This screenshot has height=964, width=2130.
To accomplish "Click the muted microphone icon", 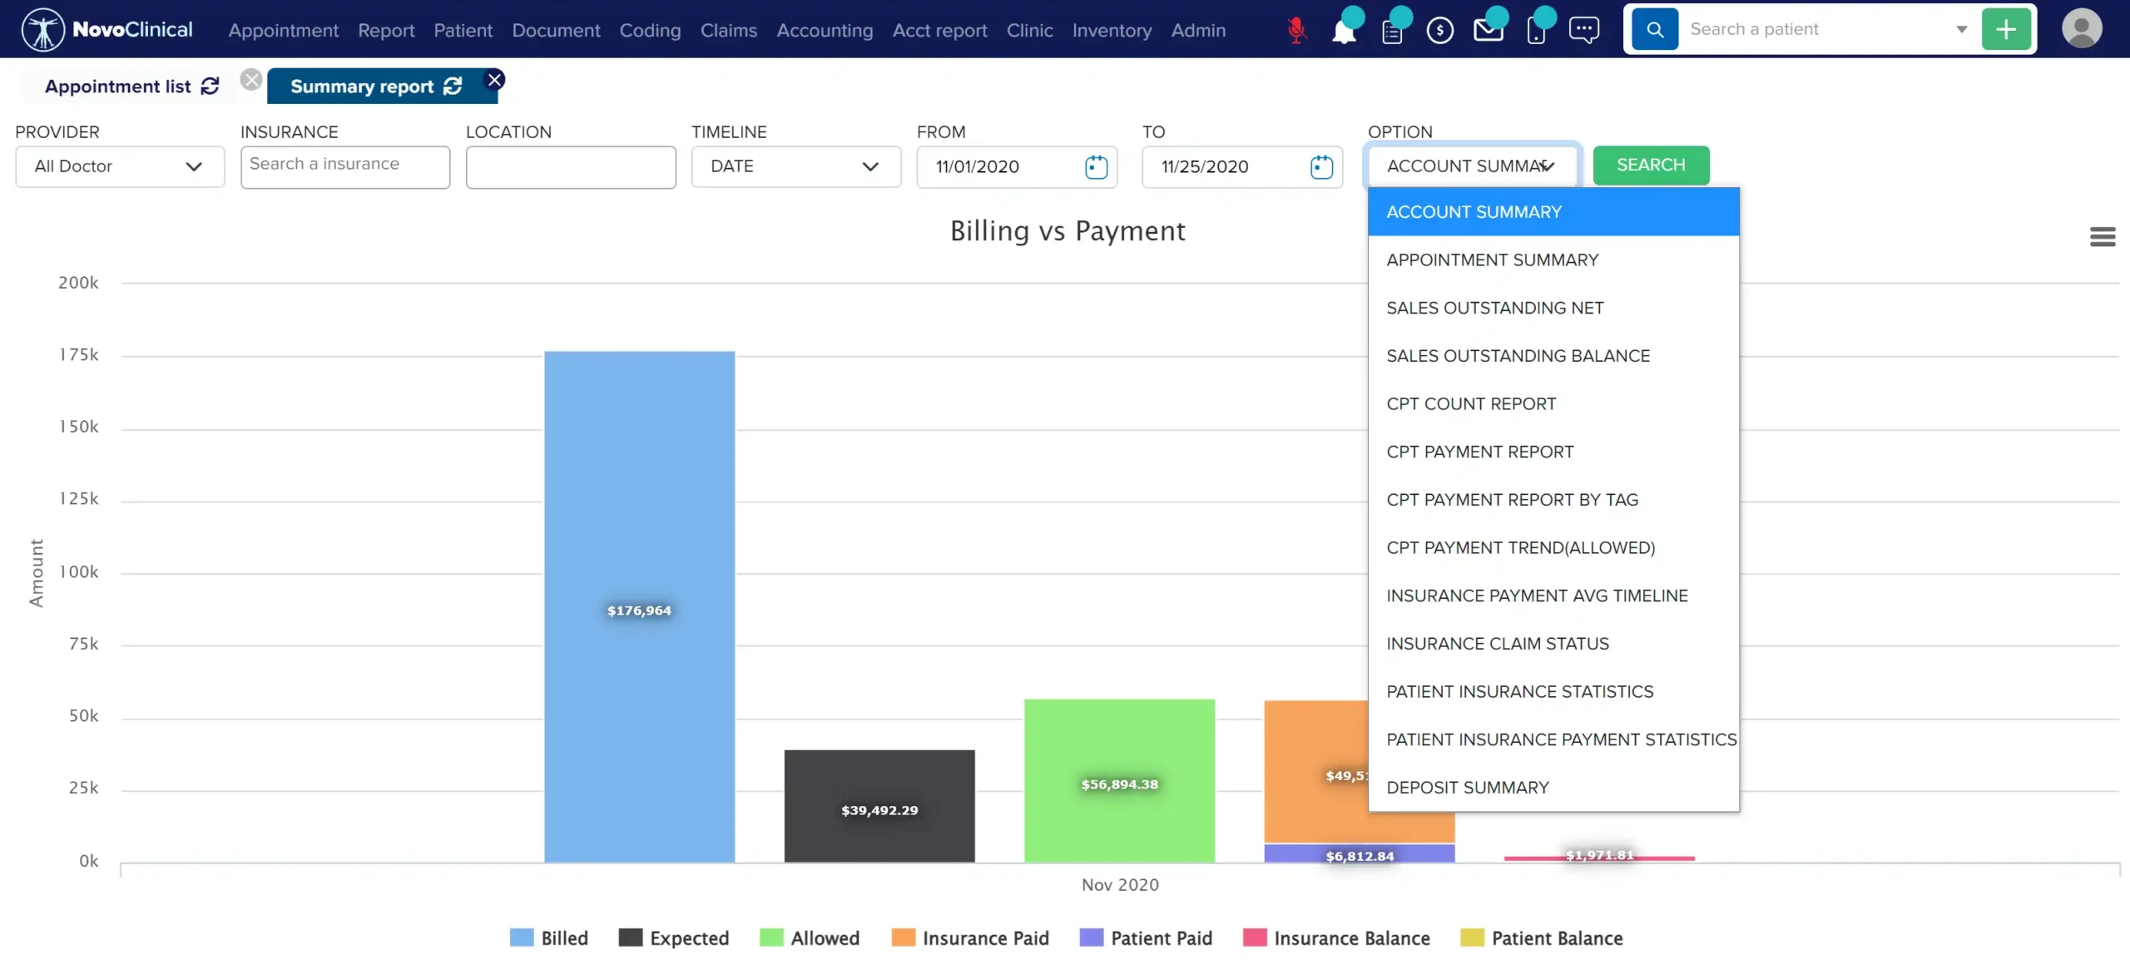I will [1296, 29].
